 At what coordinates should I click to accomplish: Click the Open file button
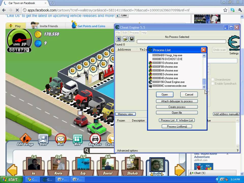(x=177, y=113)
